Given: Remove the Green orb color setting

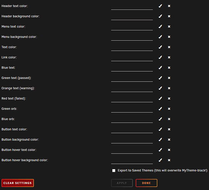Looking at the screenshot, I should (169, 109).
